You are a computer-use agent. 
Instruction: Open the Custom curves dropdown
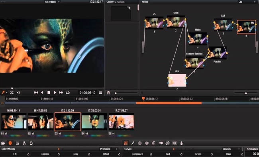[x=231, y=149]
